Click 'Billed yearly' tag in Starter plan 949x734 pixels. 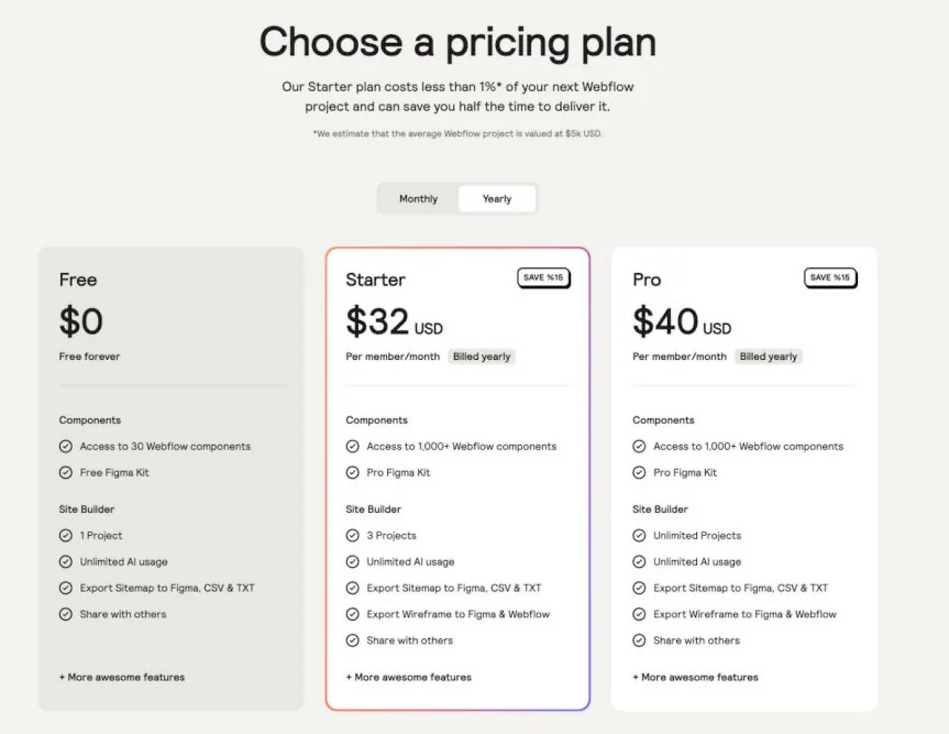point(482,357)
